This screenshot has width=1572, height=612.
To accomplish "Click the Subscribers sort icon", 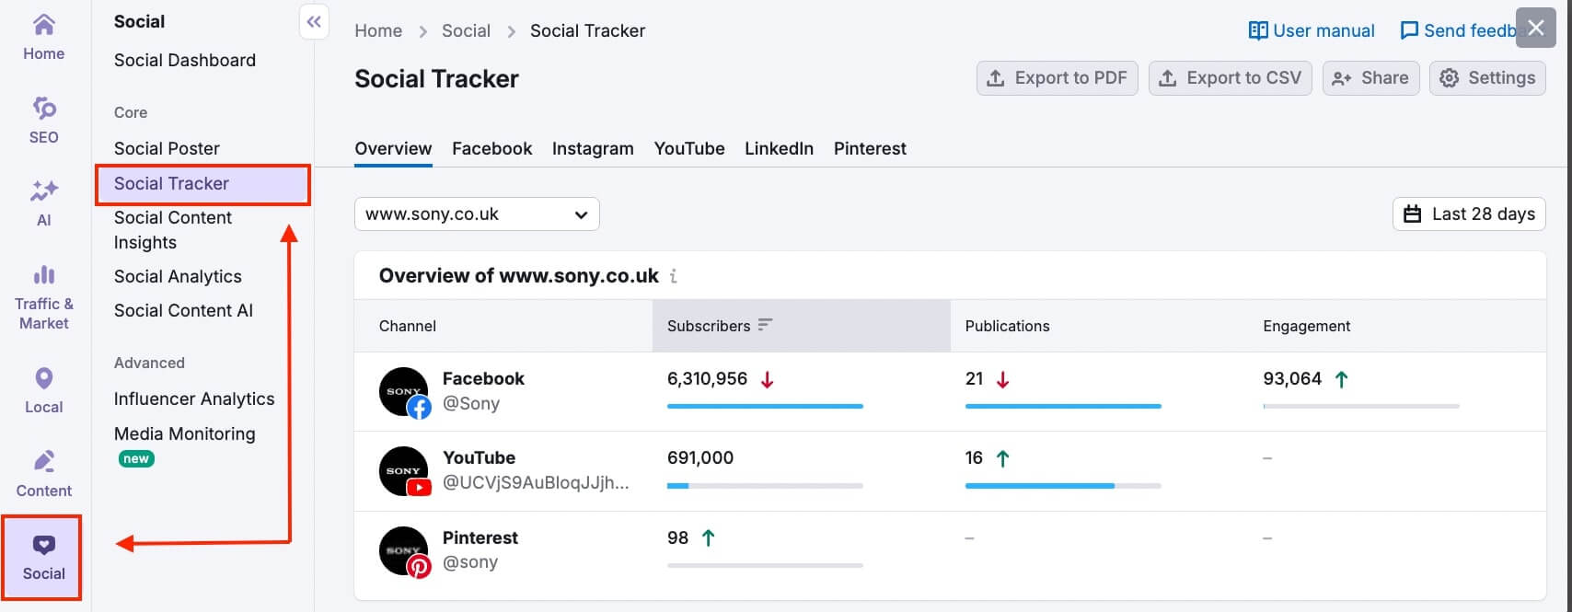I will tap(765, 325).
